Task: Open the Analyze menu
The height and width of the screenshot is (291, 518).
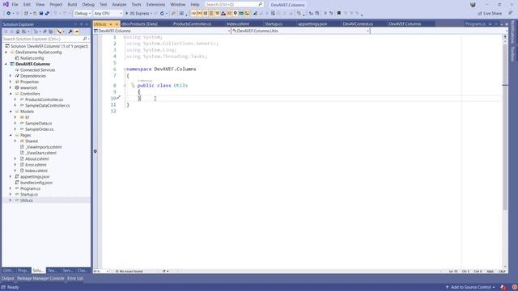Action: click(119, 5)
